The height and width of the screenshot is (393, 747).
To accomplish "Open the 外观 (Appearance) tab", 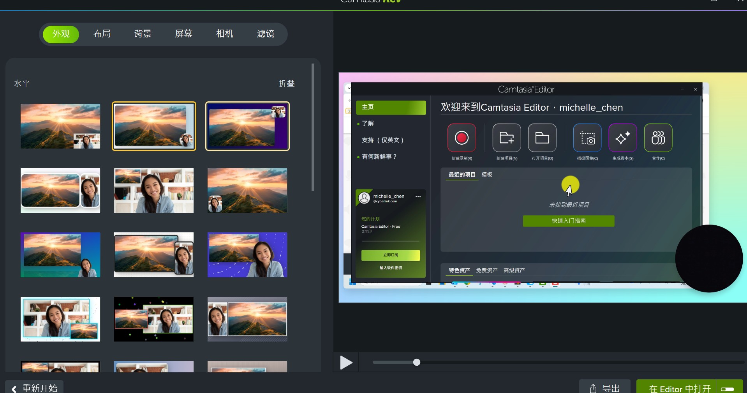I will pos(61,34).
